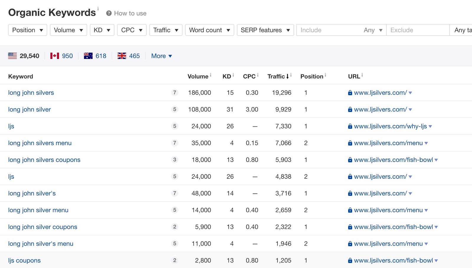The width and height of the screenshot is (472, 268).
Task: Click lock icon in the long john silvers row
Action: [350, 93]
